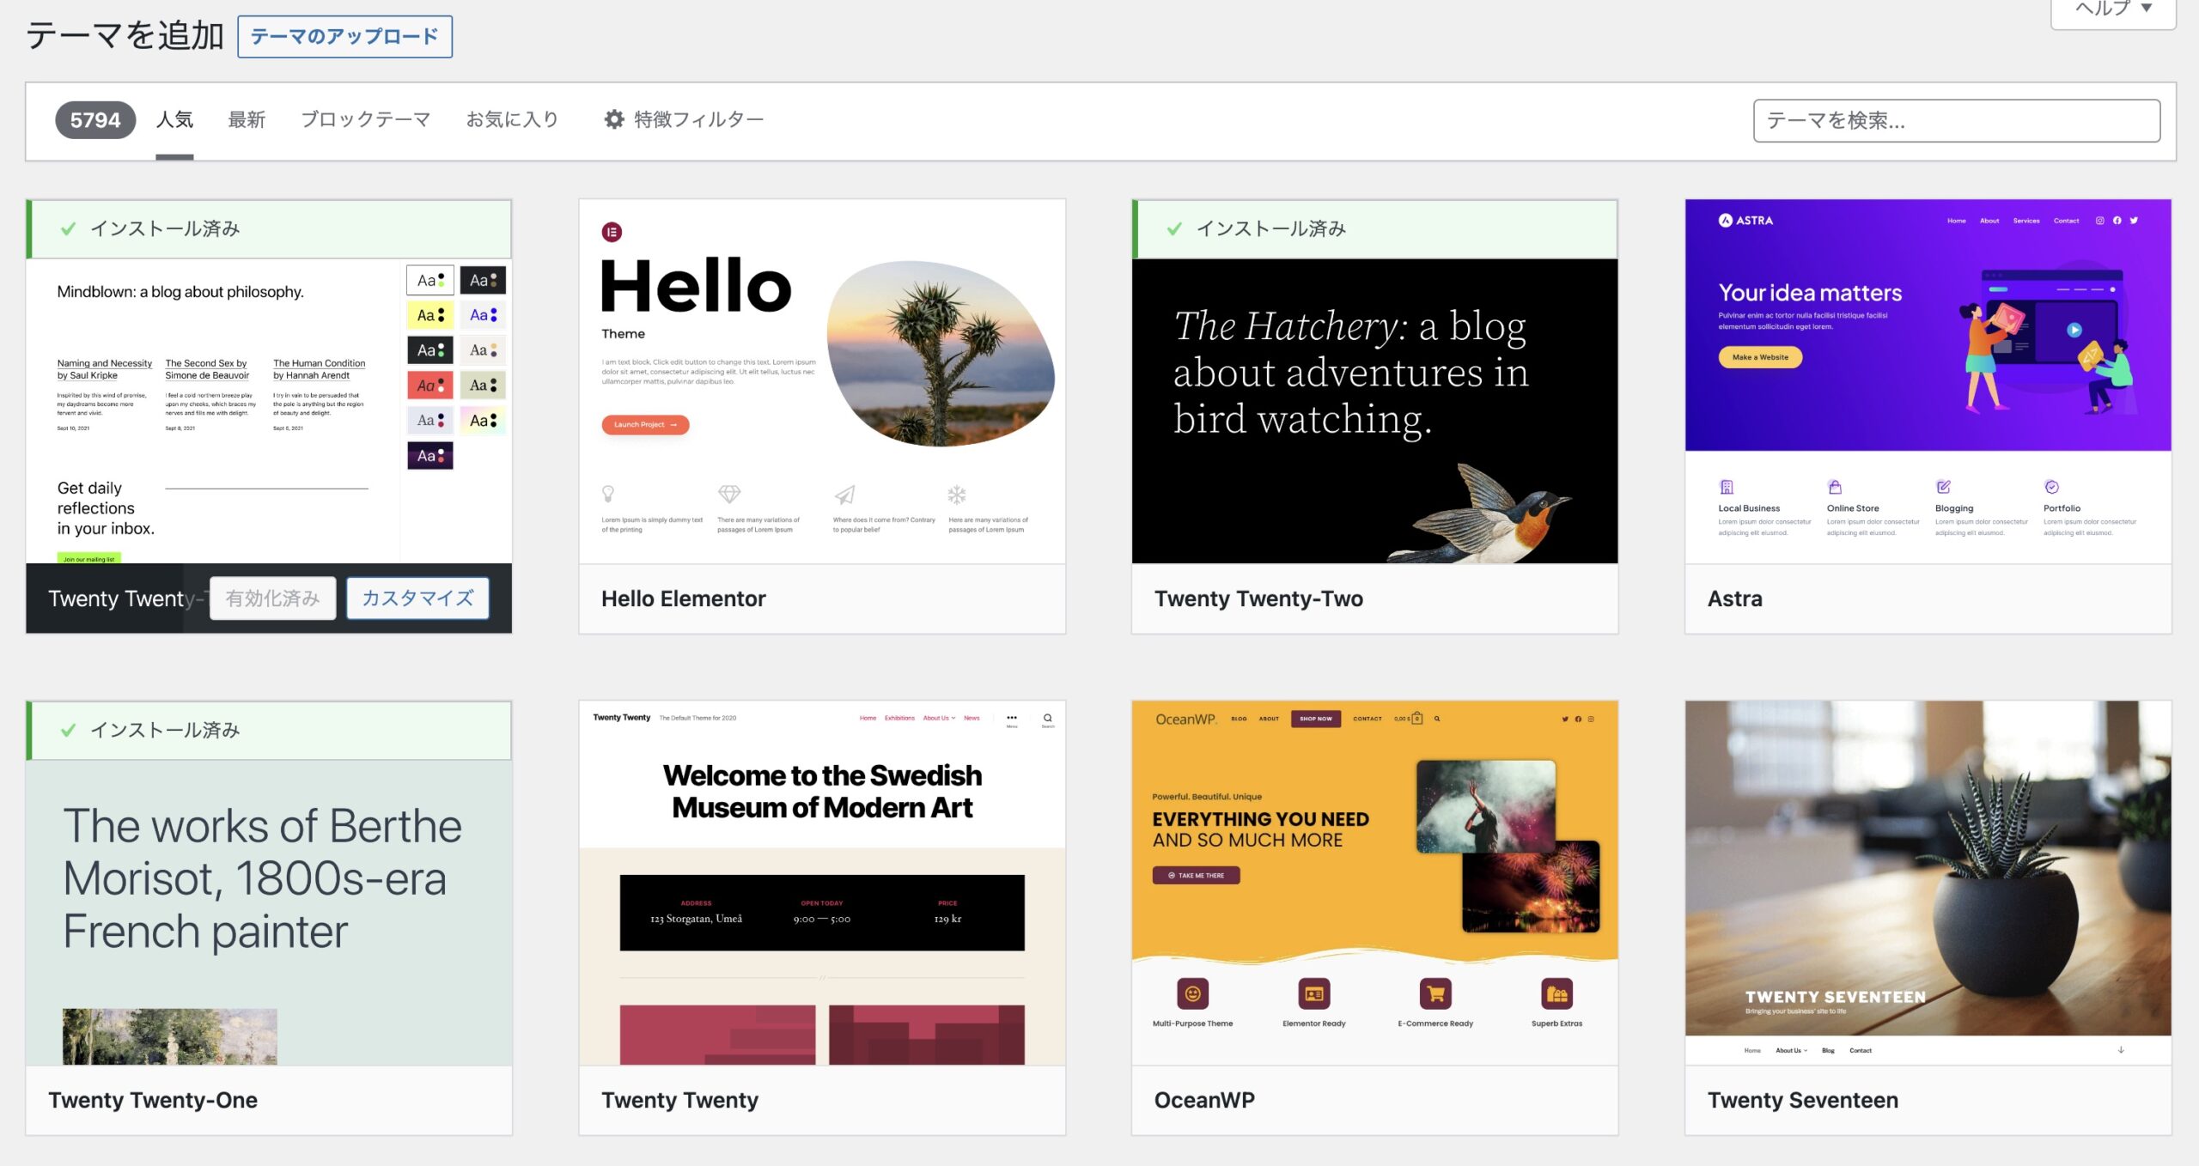The width and height of the screenshot is (2199, 1166).
Task: Click the snowflake icon in Hello preview
Action: point(957,495)
